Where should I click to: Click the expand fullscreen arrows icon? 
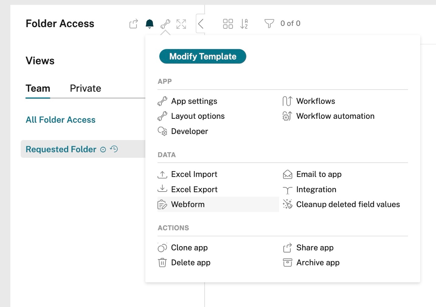tap(181, 24)
